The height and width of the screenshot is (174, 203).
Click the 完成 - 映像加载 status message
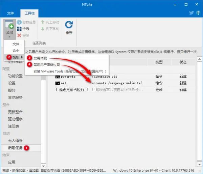coord(54,171)
